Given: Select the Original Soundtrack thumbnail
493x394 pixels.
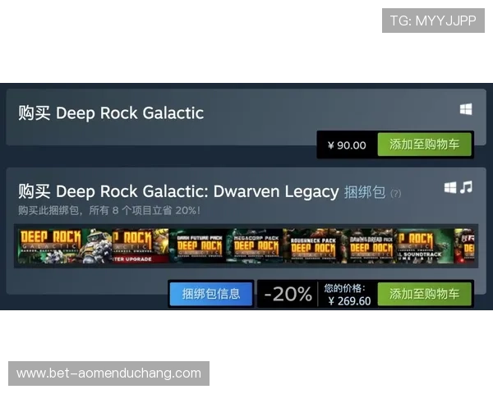Looking at the screenshot, I should (x=426, y=246).
